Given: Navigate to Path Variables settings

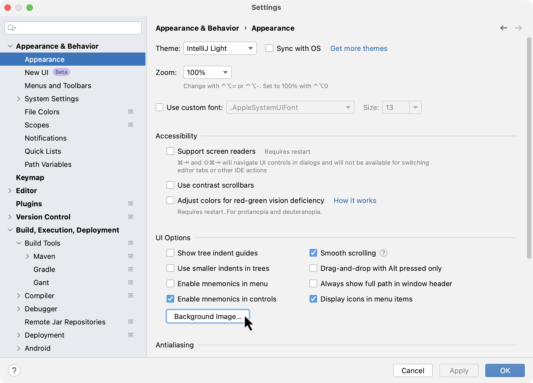Looking at the screenshot, I should (x=48, y=164).
